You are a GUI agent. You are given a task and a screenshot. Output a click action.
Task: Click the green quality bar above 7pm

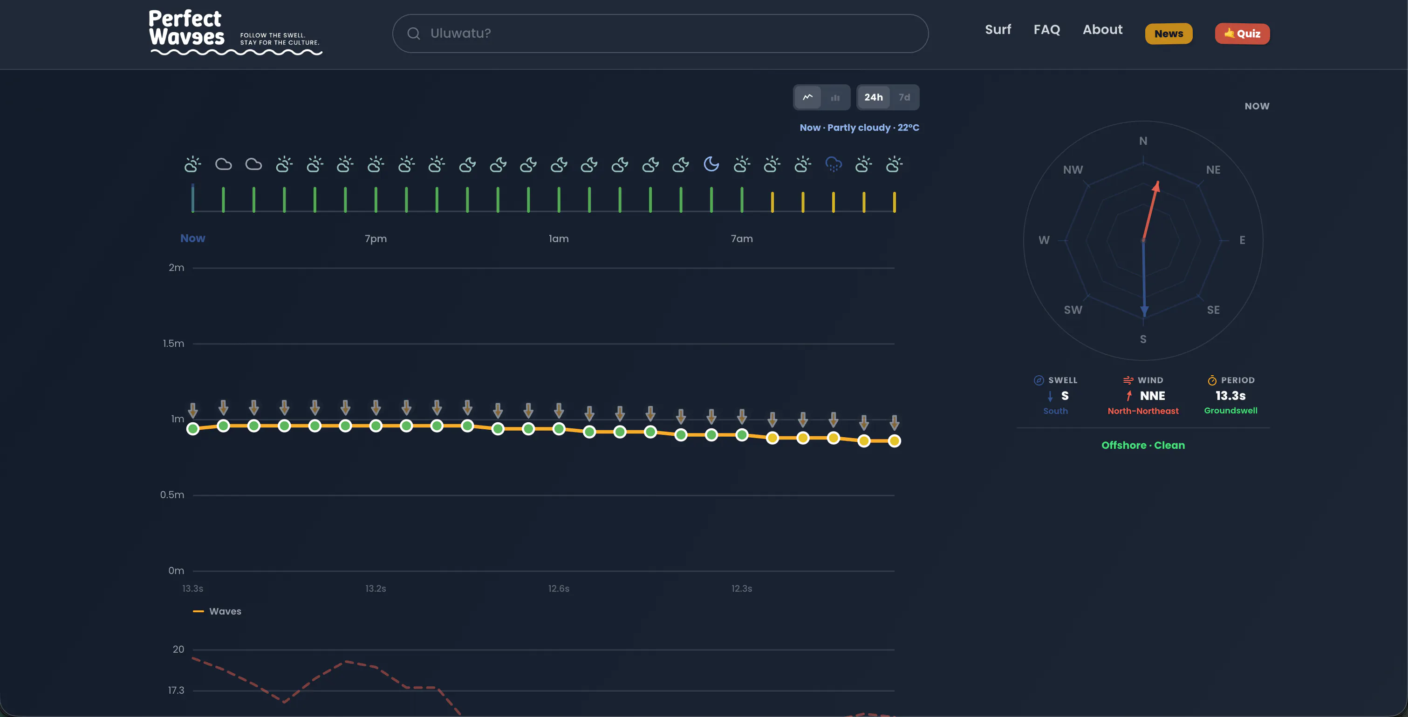point(376,199)
